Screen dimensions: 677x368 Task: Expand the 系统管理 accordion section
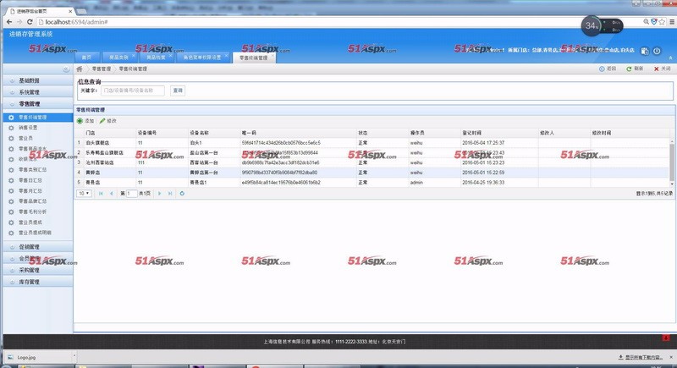(x=37, y=92)
